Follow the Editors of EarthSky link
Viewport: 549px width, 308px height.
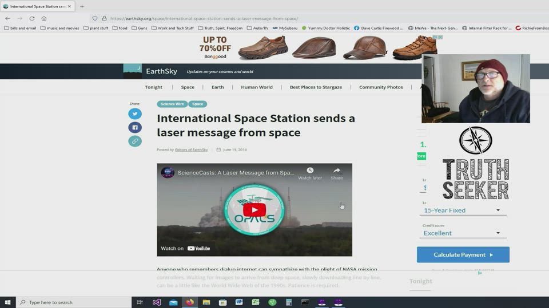coord(191,149)
